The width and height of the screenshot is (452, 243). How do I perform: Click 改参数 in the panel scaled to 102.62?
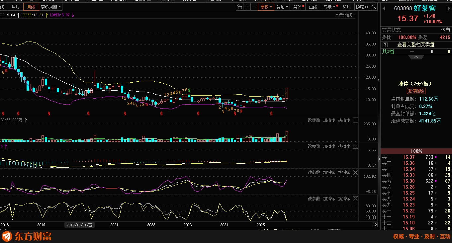click(x=314, y=172)
